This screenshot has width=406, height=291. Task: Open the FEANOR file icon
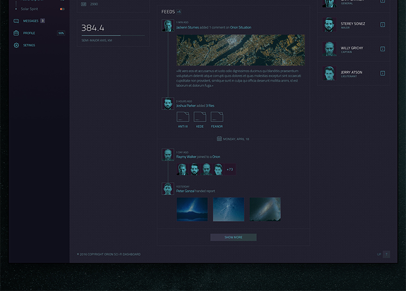tap(217, 117)
